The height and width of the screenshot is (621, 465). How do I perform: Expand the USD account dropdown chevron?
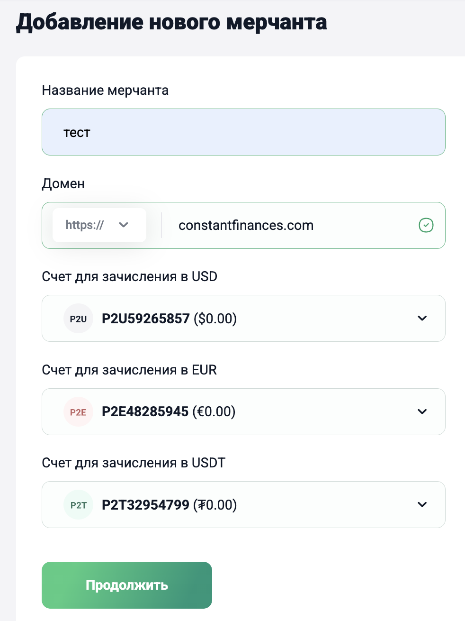(422, 318)
